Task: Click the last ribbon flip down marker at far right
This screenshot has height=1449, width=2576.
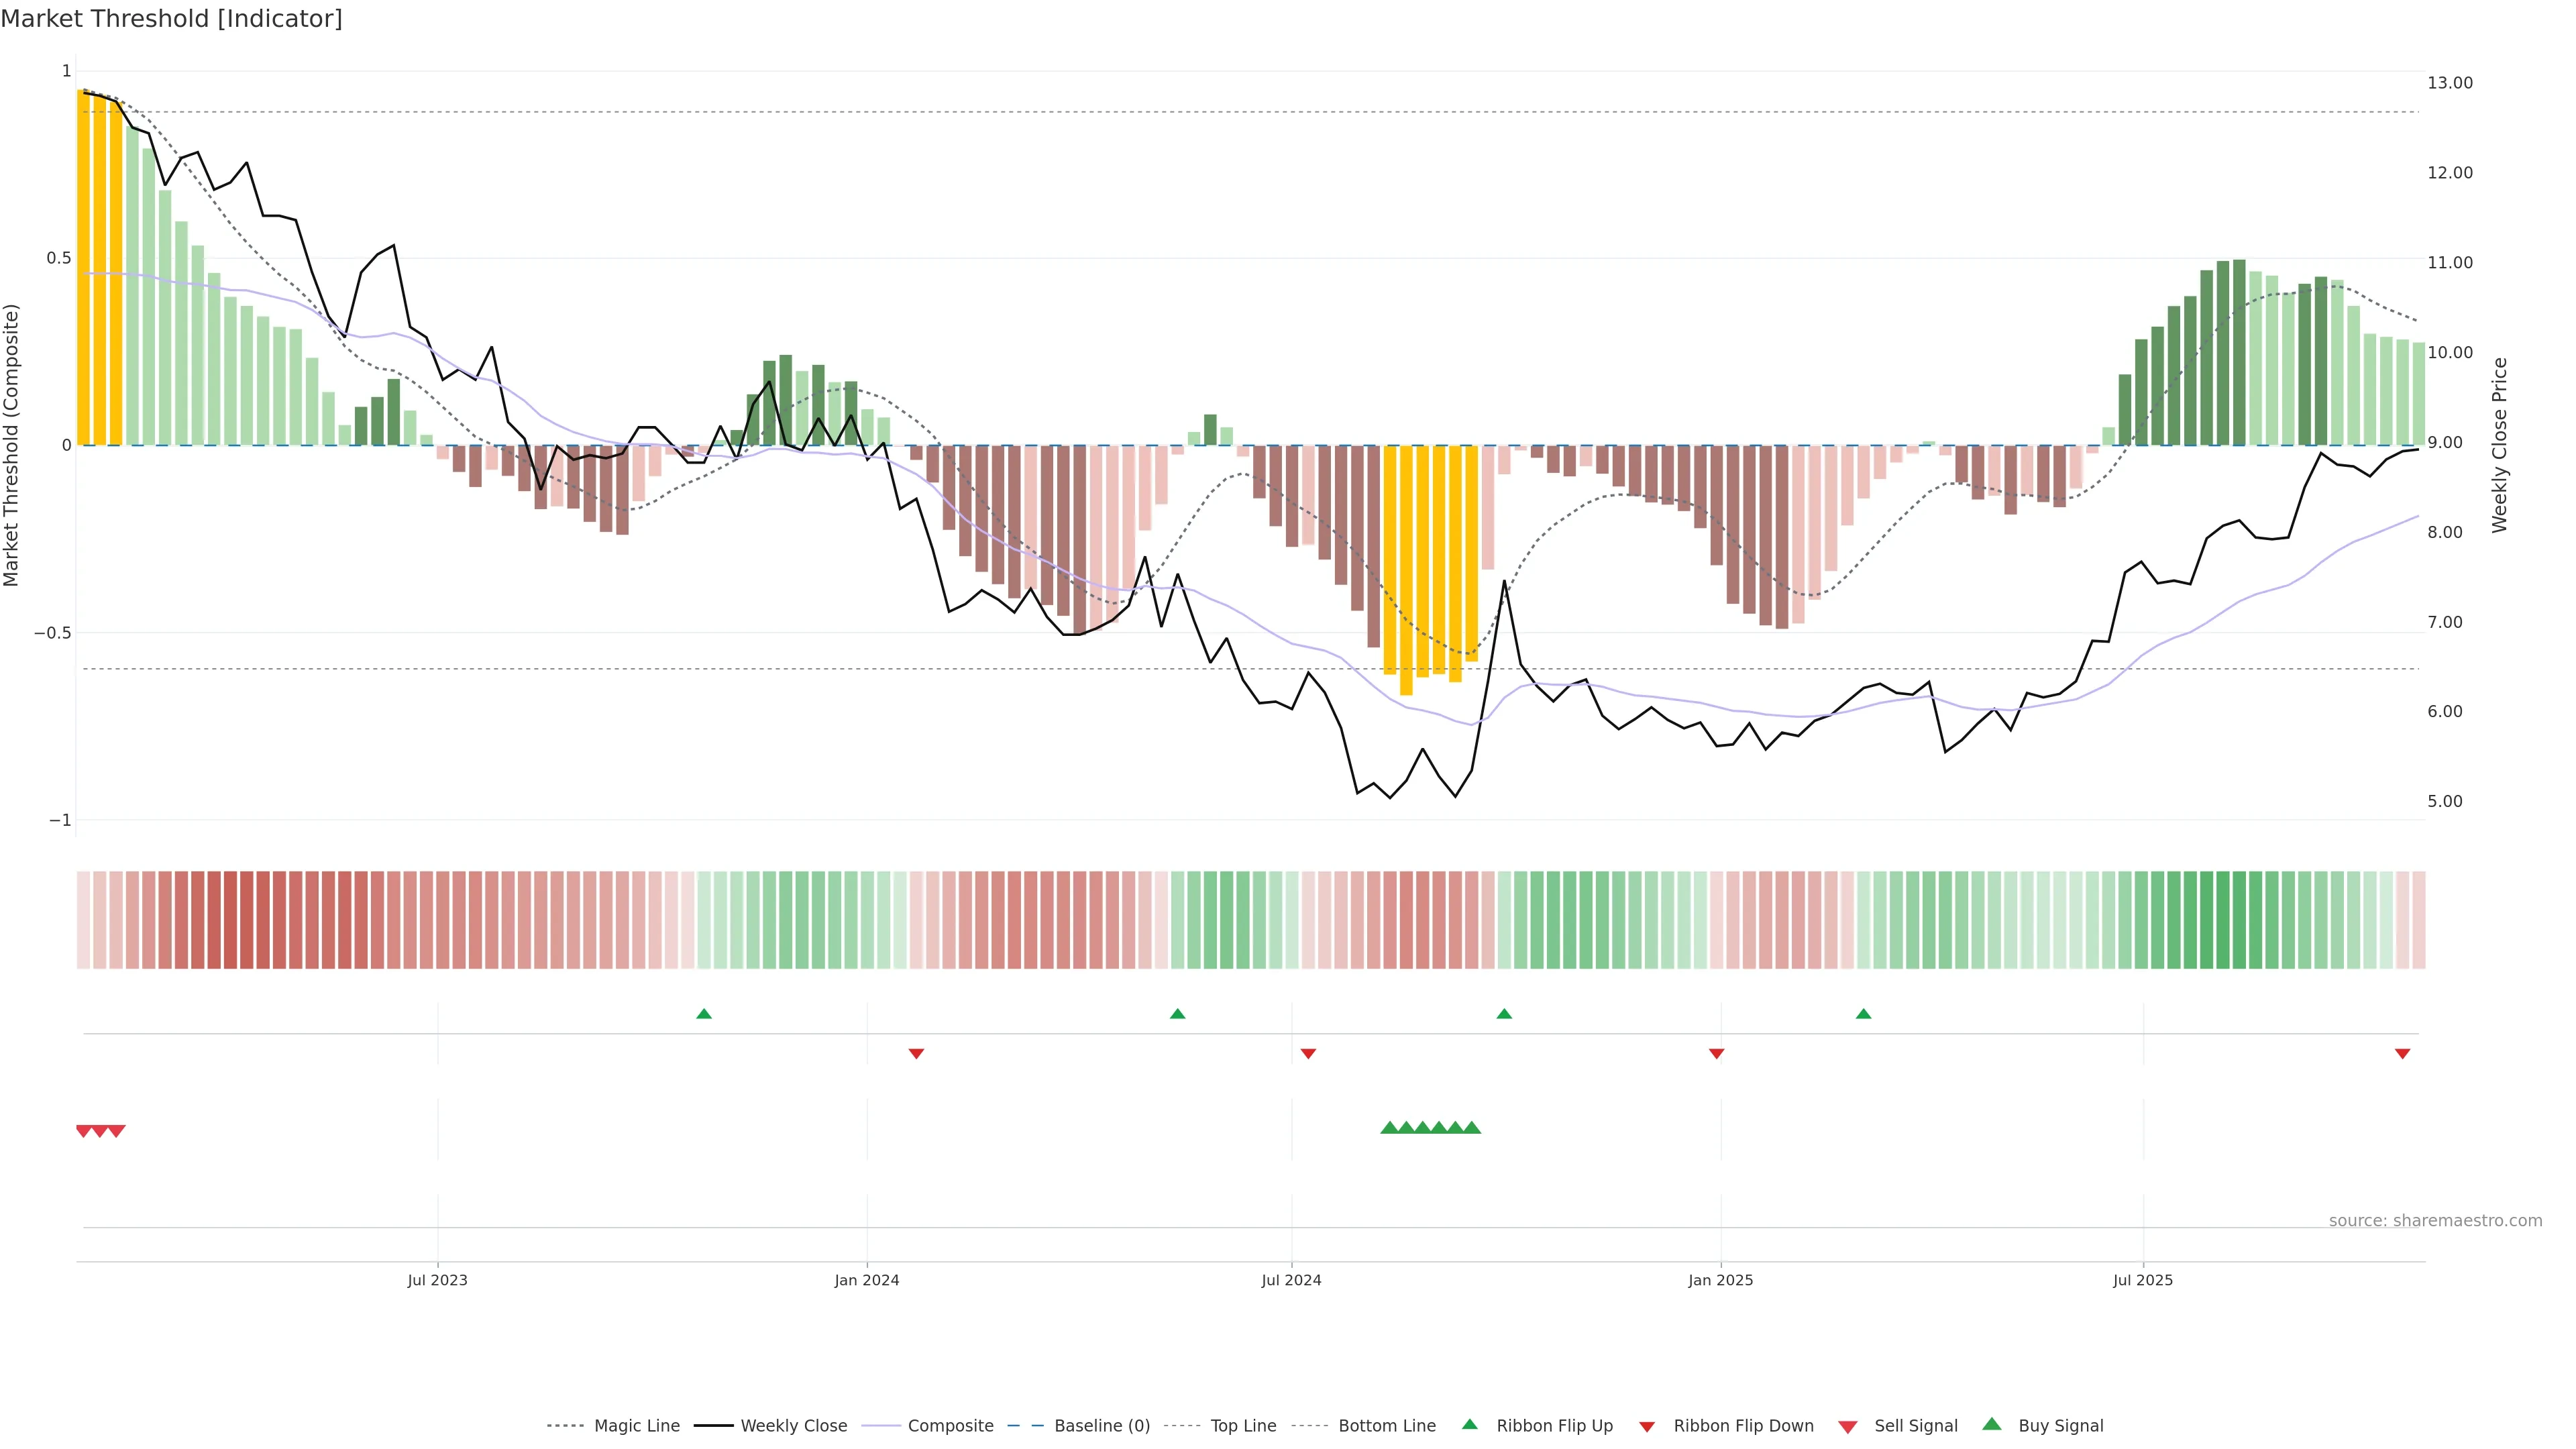Action: (2402, 1053)
